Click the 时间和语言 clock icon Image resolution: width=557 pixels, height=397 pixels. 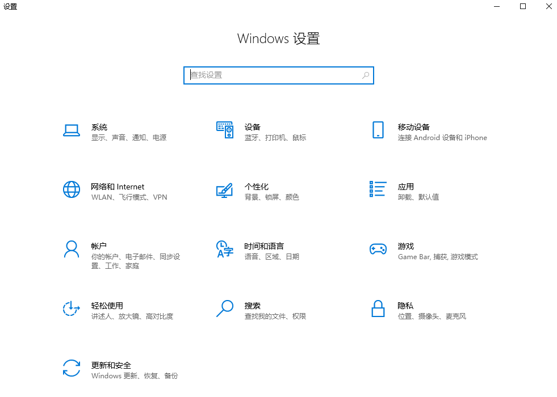point(225,248)
